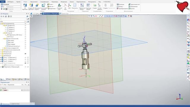
Task: Switch to the 3D Сборка document tab
Action: coord(36,14)
